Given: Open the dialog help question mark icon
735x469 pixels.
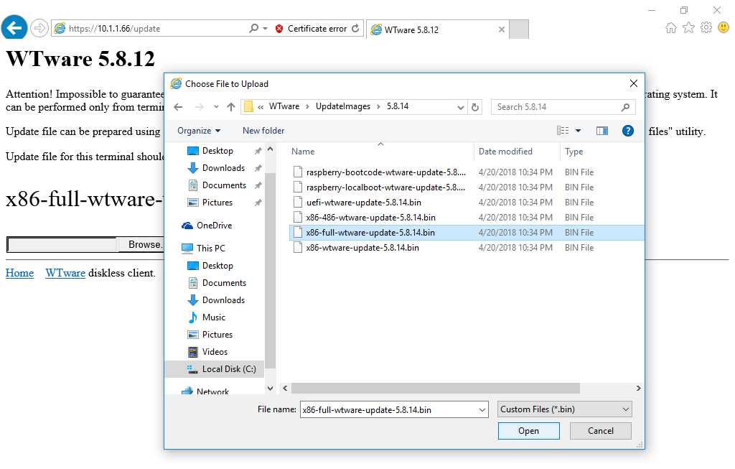Looking at the screenshot, I should 627,131.
